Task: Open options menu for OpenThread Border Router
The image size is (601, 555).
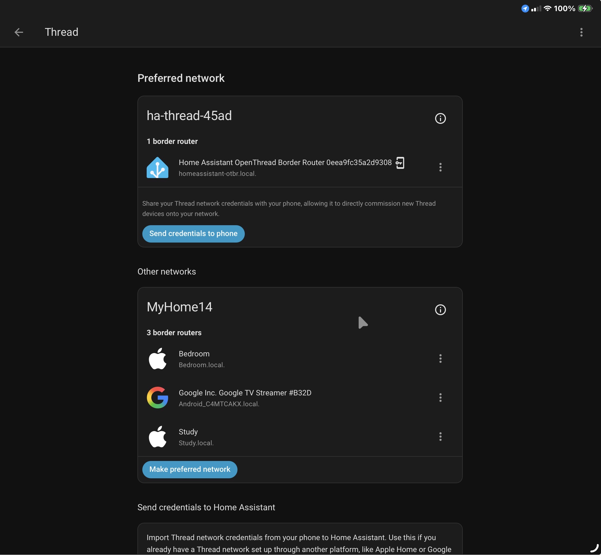Action: pos(440,167)
